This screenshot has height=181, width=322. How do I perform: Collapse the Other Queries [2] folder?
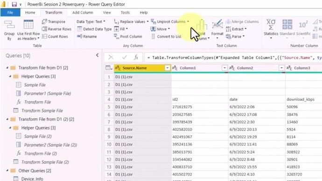(7, 171)
